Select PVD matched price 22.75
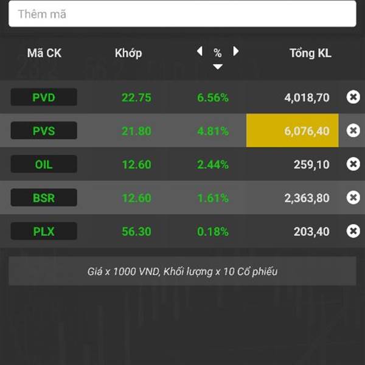Image resolution: width=365 pixels, height=365 pixels. [x=136, y=97]
